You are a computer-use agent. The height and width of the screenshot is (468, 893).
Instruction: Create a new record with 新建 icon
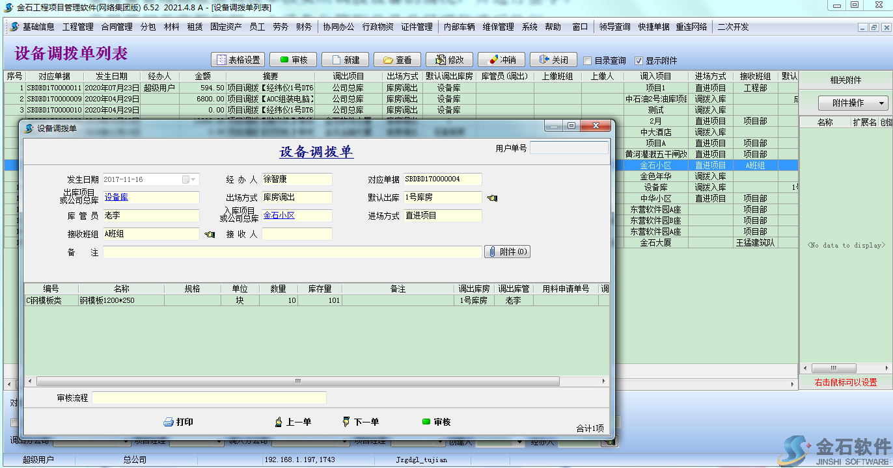pyautogui.click(x=344, y=58)
